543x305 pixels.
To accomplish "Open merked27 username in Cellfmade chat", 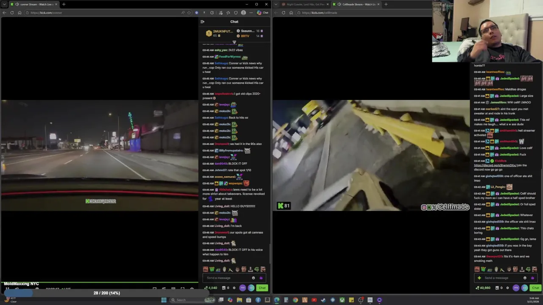I will (492, 109).
